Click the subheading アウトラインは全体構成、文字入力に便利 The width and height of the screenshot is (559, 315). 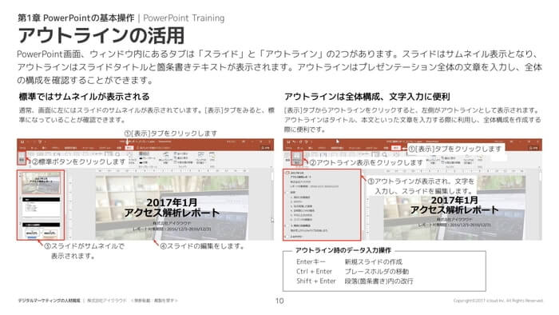click(367, 97)
